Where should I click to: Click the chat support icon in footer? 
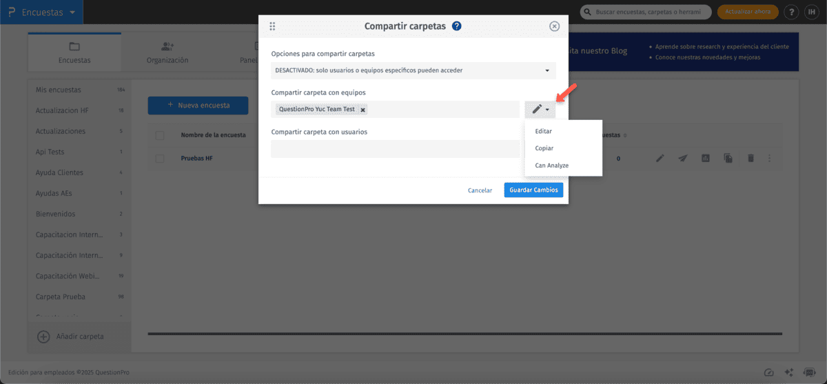(808, 373)
